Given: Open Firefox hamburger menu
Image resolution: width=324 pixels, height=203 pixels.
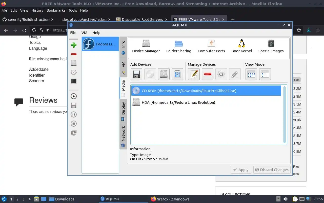Looking at the screenshot, I should 318,30.
